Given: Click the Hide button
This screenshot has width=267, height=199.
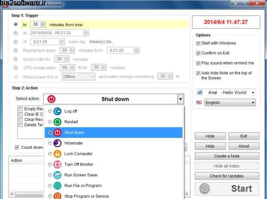Looking at the screenshot, I should tap(210, 136).
